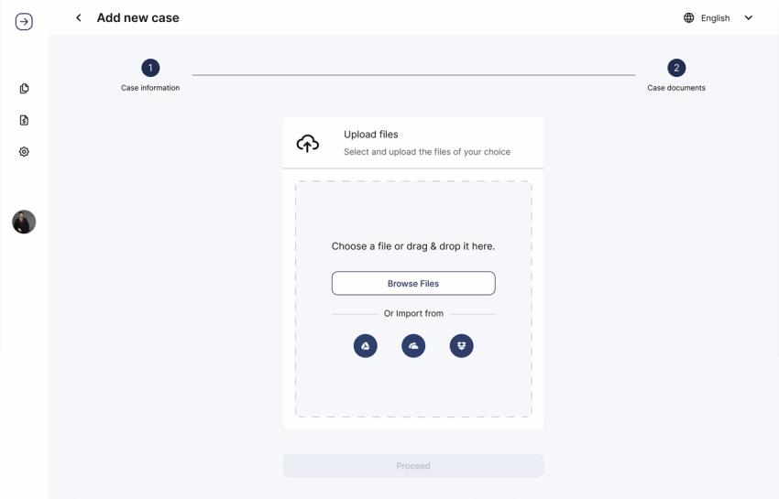779x499 pixels.
Task: Click the upload cloud icon
Action: [x=308, y=144]
